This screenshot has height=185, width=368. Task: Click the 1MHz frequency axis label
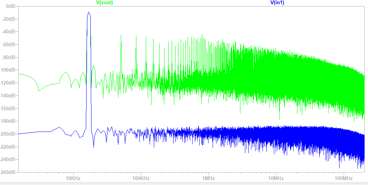pos(208,178)
